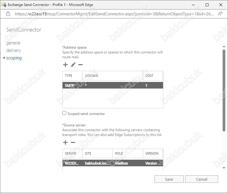
Task: Add a new address space entry
Action: click(x=65, y=65)
